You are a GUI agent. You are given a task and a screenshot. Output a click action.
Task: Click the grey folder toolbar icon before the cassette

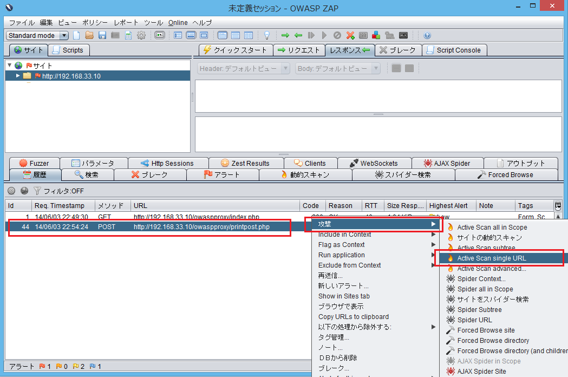pyautogui.click(x=390, y=35)
